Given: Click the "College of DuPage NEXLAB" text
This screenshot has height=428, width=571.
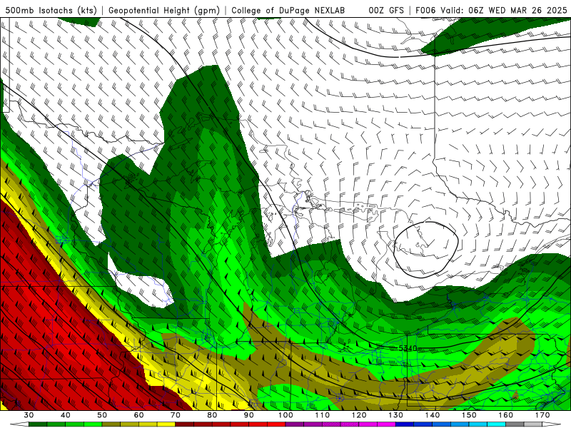Looking at the screenshot, I should click(x=288, y=11).
